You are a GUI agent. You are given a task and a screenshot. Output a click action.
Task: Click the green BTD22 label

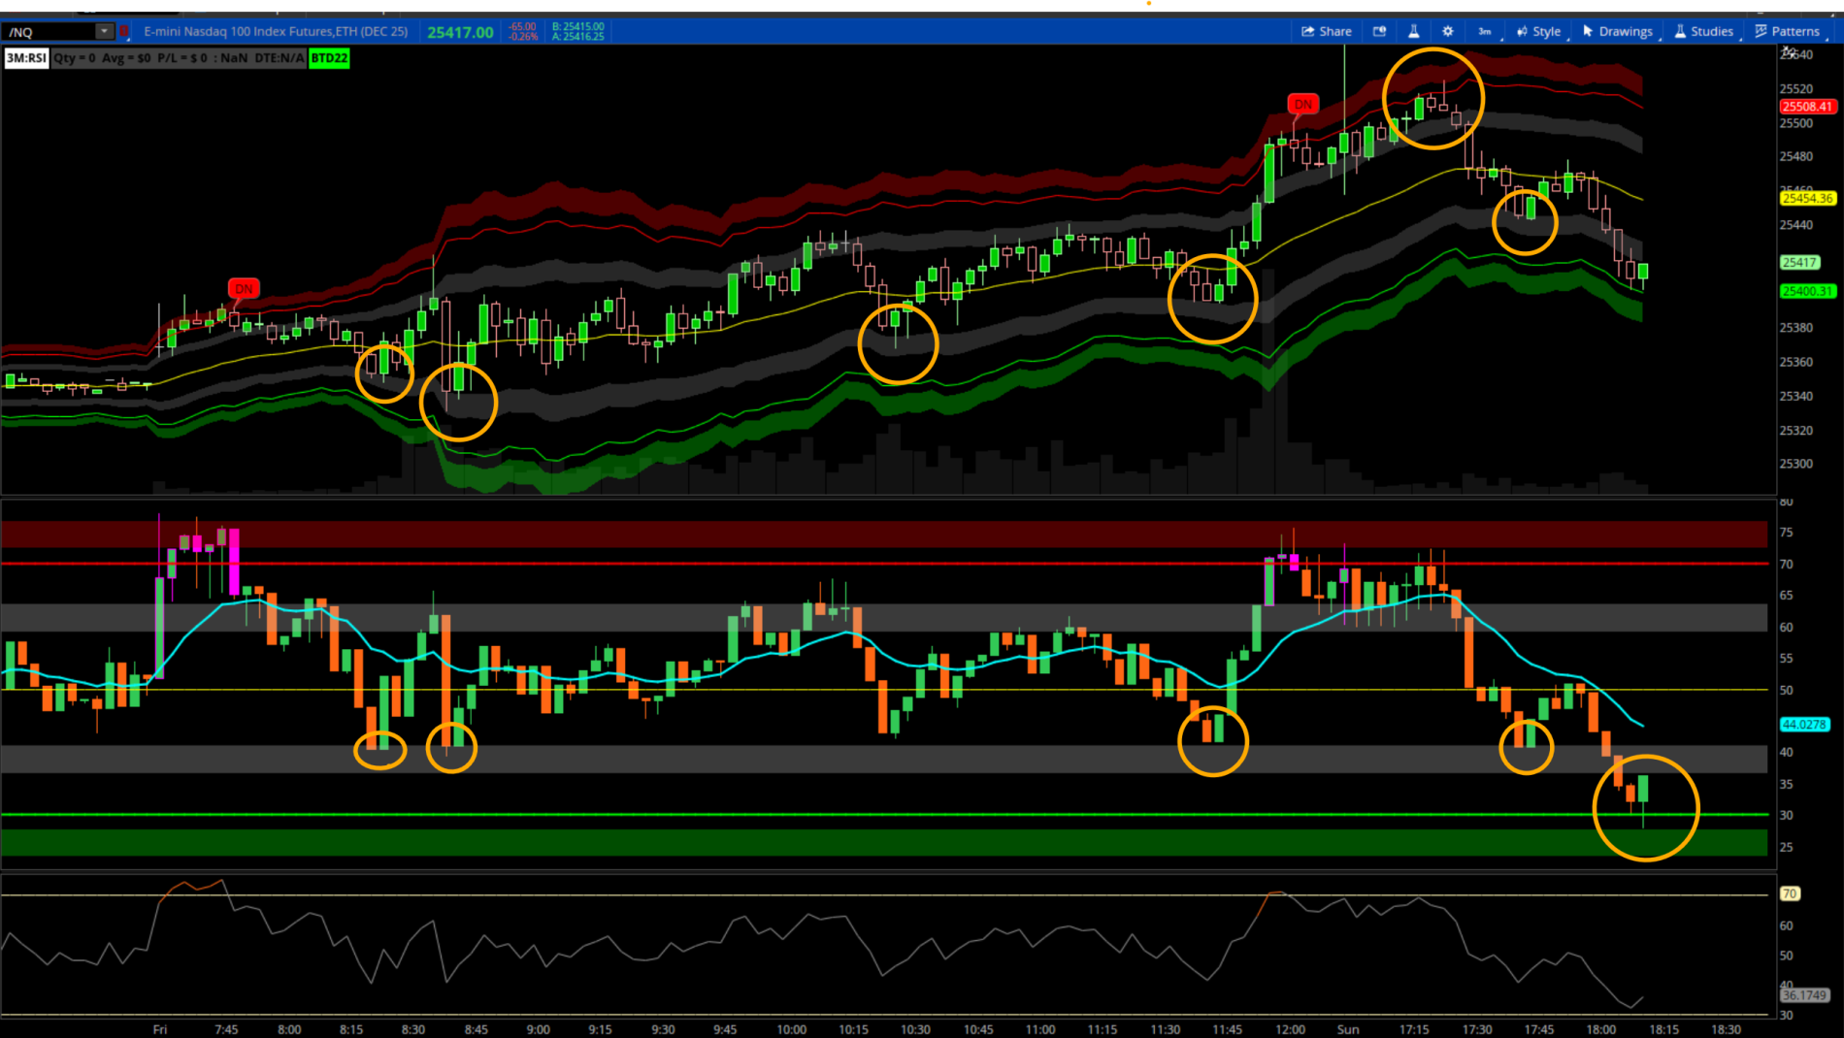click(x=329, y=58)
